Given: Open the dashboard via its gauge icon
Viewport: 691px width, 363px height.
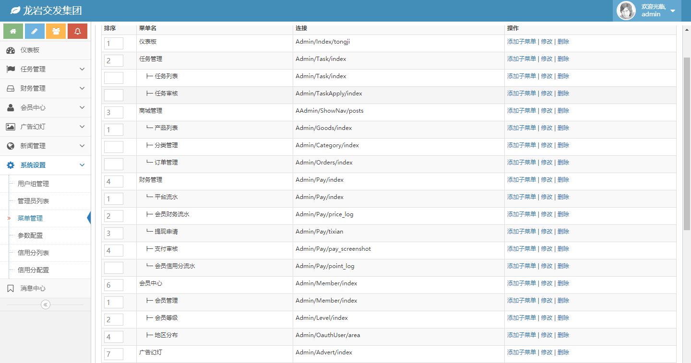Looking at the screenshot, I should click(11, 50).
